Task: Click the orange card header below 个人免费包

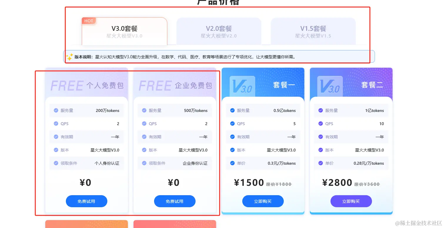Action: coord(86,224)
